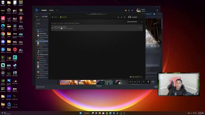The height and width of the screenshot is (115, 205).
Task: Click the GeForce Experience user avatar
Action: click(129, 17)
